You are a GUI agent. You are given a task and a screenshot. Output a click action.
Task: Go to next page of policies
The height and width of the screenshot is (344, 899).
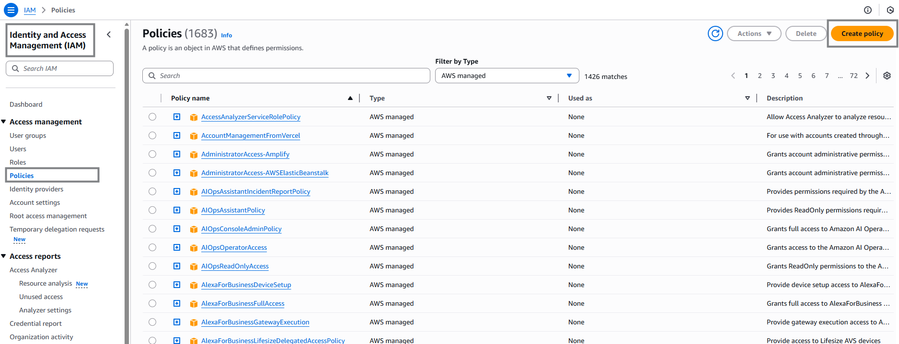(867, 76)
